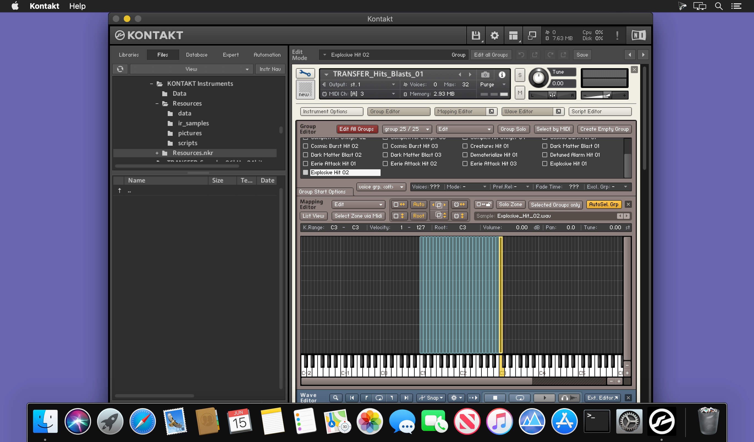Open Safari from the Dock

pos(142,421)
